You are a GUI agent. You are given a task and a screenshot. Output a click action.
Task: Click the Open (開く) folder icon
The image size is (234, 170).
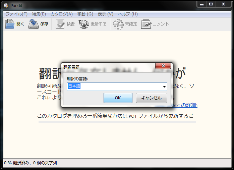10,24
